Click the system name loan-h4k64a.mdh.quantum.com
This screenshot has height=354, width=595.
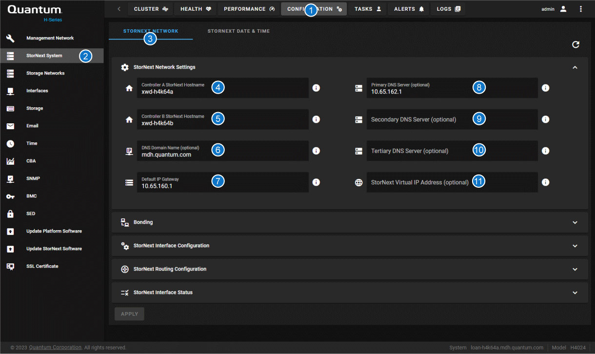pyautogui.click(x=507, y=348)
